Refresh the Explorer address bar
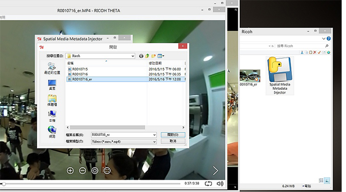This screenshot has height=192, width=346. (x=272, y=46)
